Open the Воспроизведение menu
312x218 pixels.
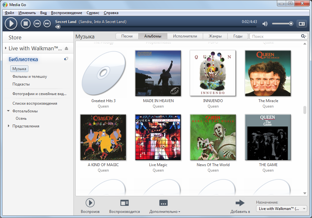click(66, 13)
